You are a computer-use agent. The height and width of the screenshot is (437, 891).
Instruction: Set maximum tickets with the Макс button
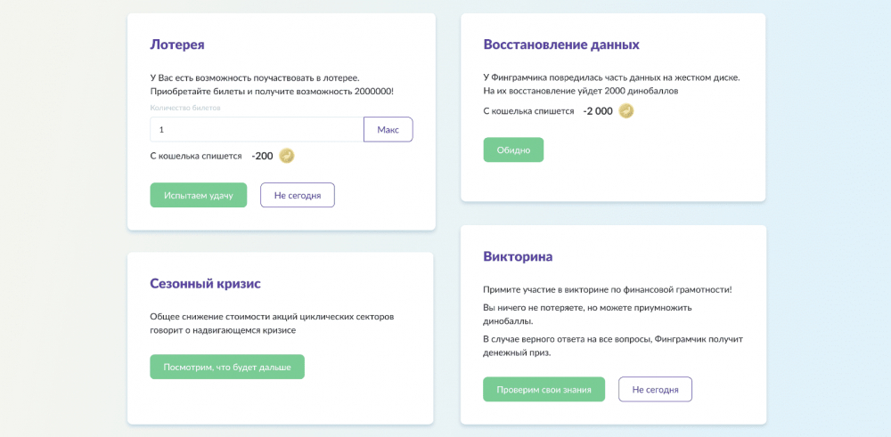[x=388, y=129]
